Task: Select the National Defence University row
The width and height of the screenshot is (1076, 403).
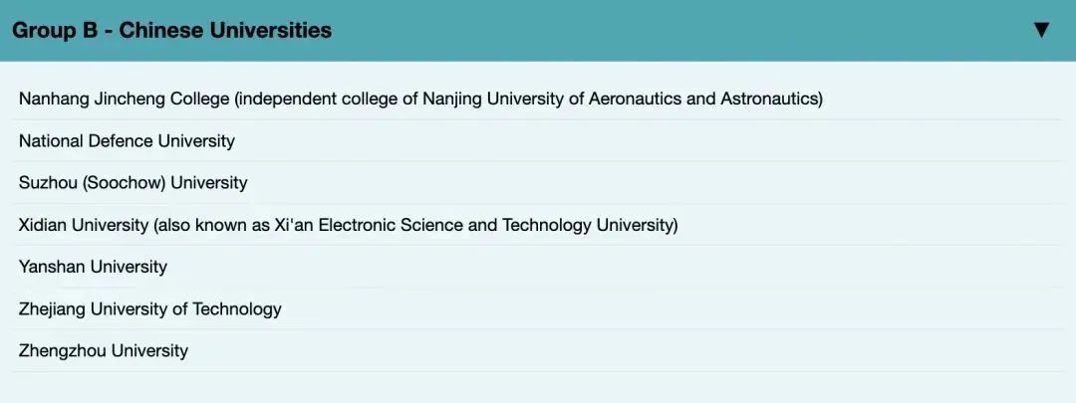Action: coord(127,141)
